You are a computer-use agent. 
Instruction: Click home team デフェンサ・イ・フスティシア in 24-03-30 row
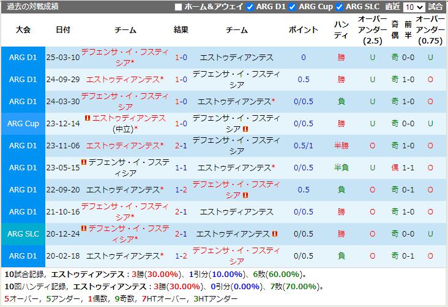[125, 102]
